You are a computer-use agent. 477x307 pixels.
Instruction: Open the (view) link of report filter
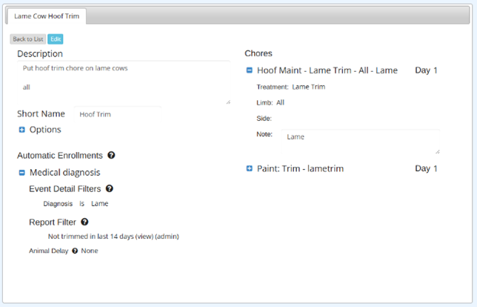(x=144, y=237)
